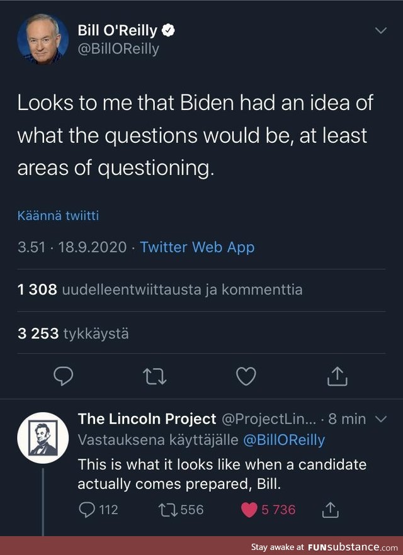The height and width of the screenshot is (555, 403).
Task: Open the tweet options menu for Bill O'Reilly
Action: tap(380, 30)
